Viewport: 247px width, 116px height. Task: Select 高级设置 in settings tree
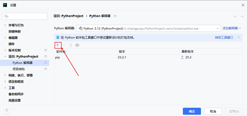pos(15,100)
